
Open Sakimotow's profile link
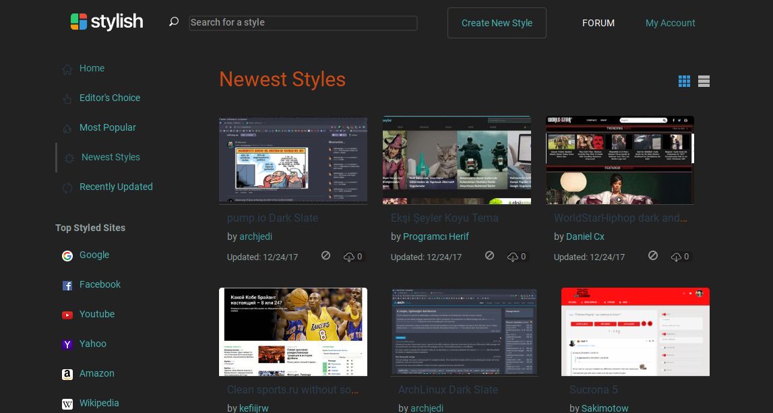click(x=605, y=408)
